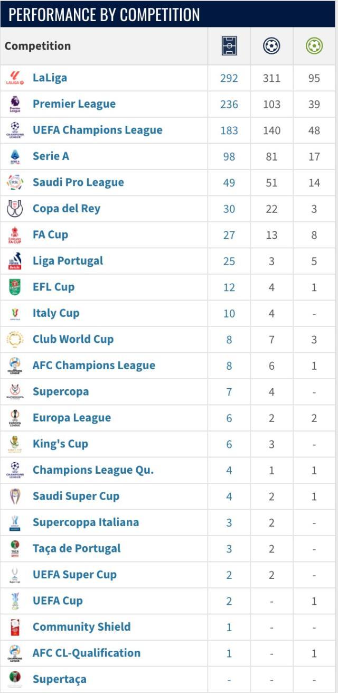Click Serie A's 98 appearances number
Screen dimensions: 338x693
(x=229, y=156)
